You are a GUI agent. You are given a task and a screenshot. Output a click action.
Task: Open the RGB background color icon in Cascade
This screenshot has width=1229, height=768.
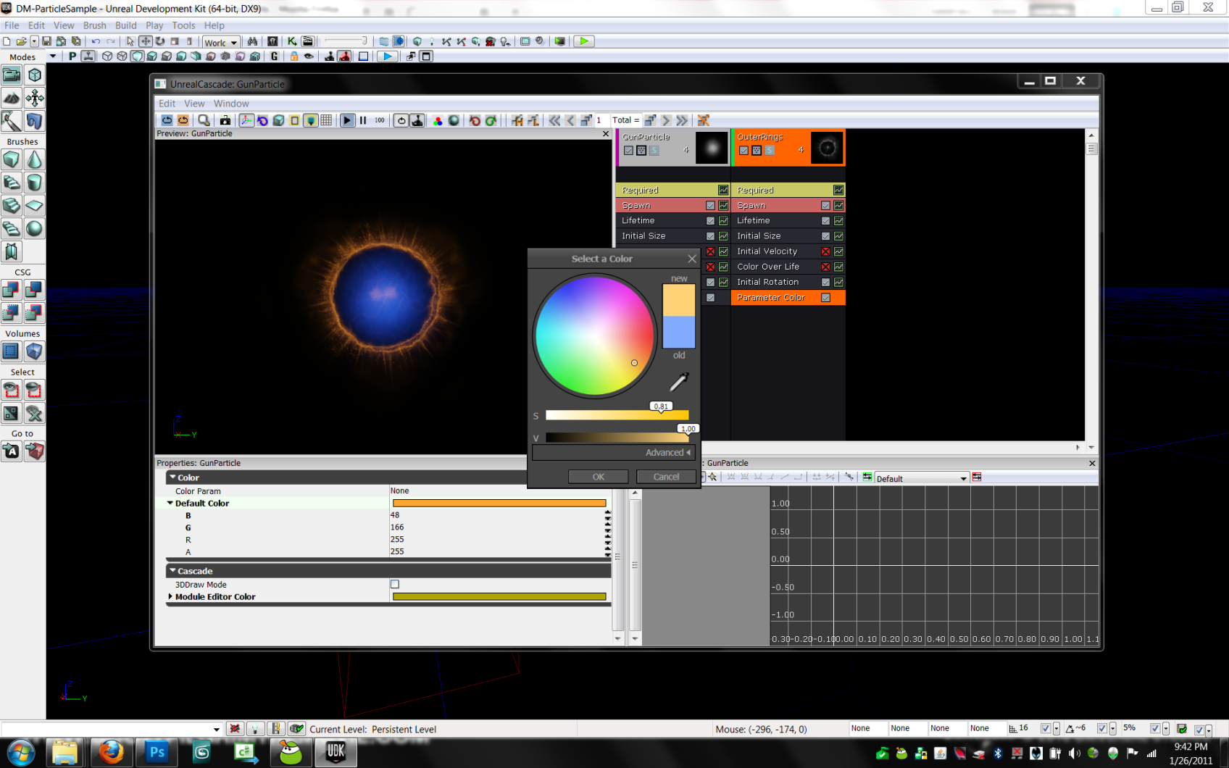pyautogui.click(x=438, y=120)
